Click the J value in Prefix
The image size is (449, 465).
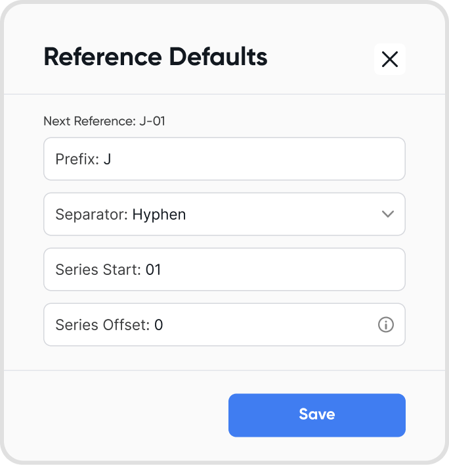click(107, 159)
